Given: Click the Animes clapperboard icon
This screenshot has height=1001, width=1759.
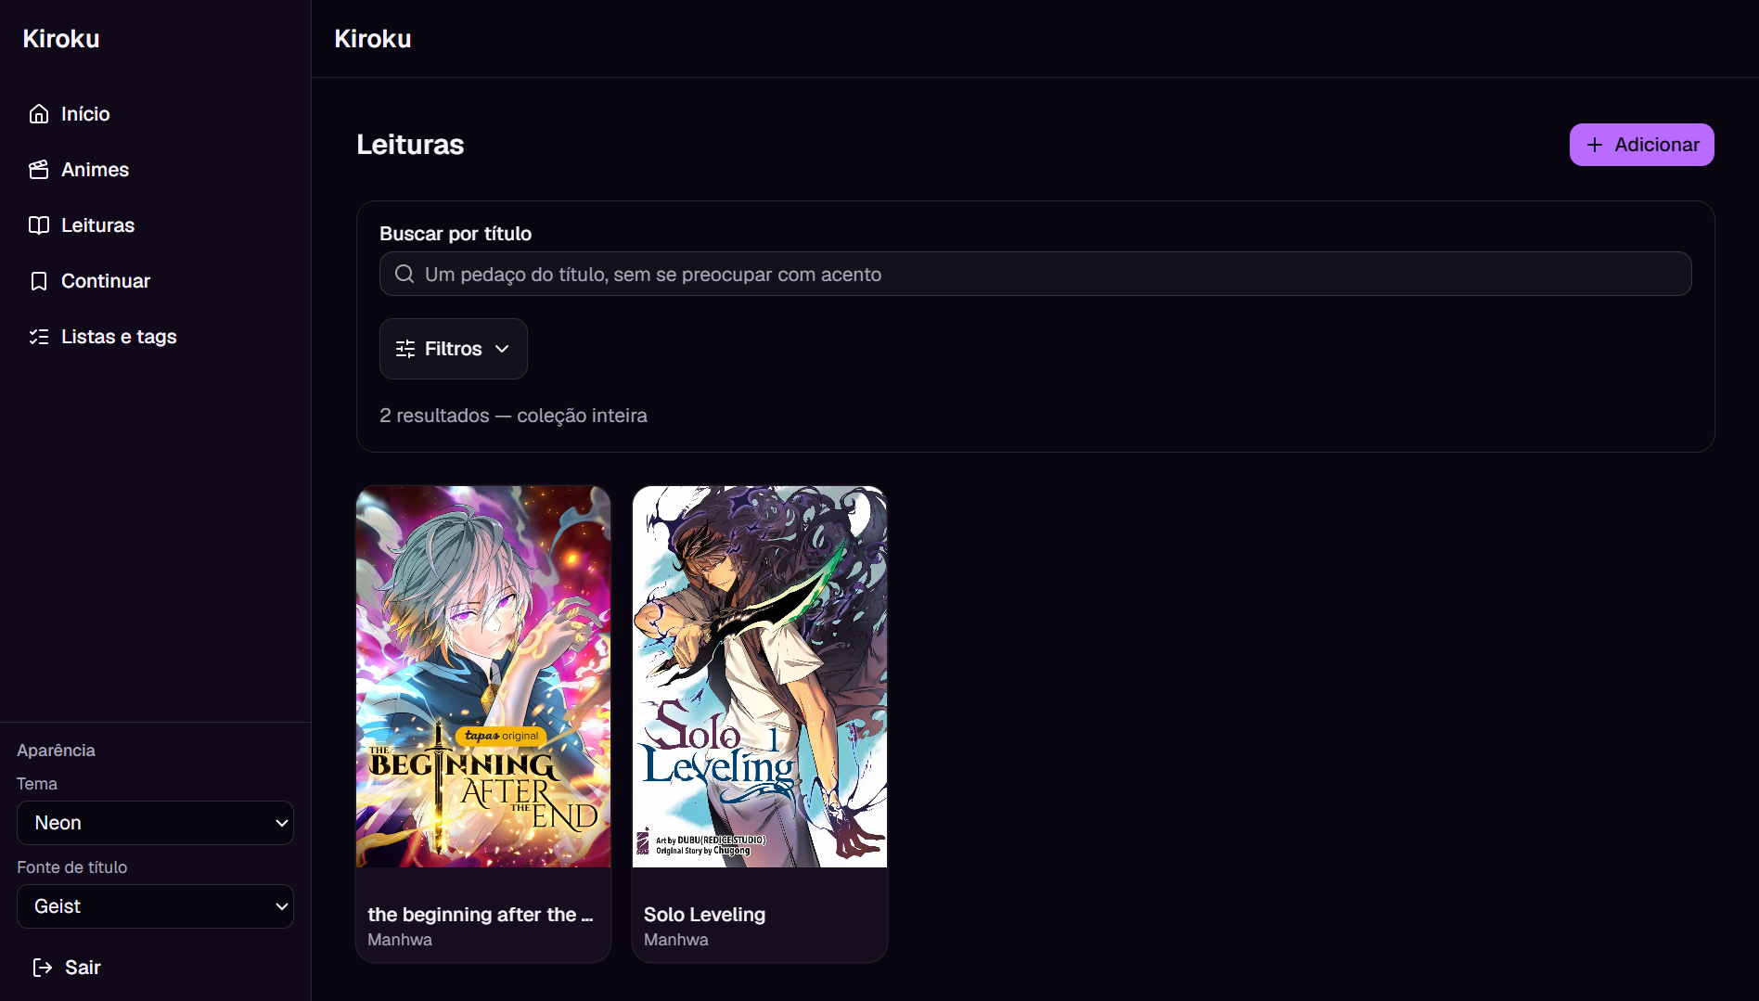Looking at the screenshot, I should [39, 170].
